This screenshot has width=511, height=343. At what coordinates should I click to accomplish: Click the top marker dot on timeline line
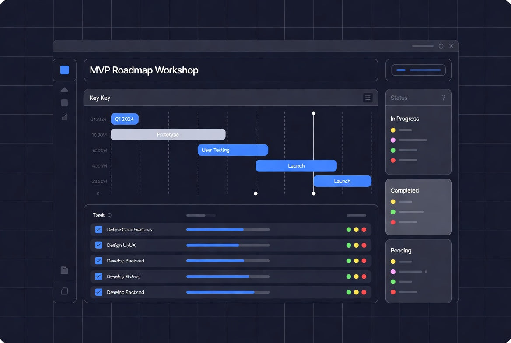314,113
